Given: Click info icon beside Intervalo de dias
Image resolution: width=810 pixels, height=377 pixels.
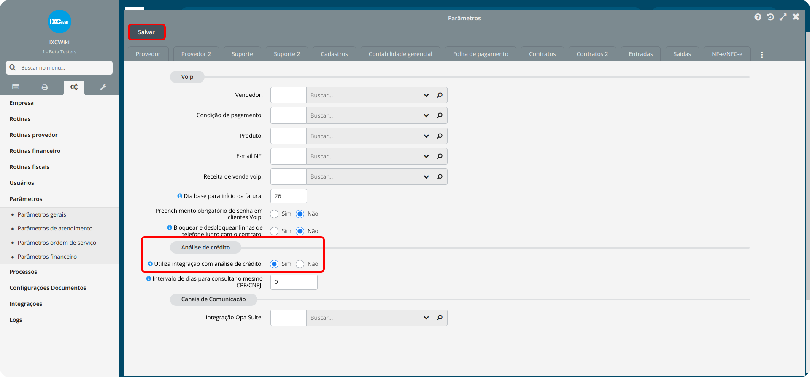Looking at the screenshot, I should coord(148,278).
